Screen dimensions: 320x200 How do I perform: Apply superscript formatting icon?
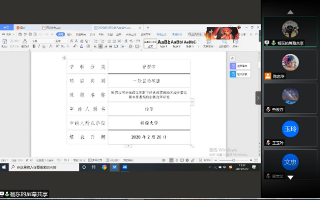pos(57,46)
